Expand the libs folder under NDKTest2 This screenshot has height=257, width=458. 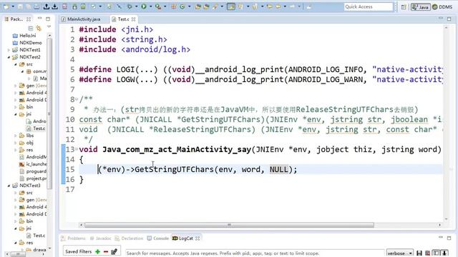[16, 136]
